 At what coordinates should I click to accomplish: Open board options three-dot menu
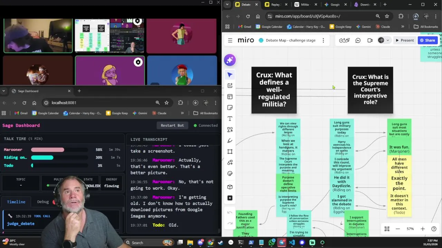click(x=323, y=40)
